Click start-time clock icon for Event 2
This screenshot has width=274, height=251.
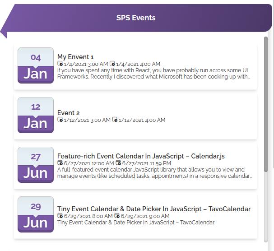(x=60, y=120)
